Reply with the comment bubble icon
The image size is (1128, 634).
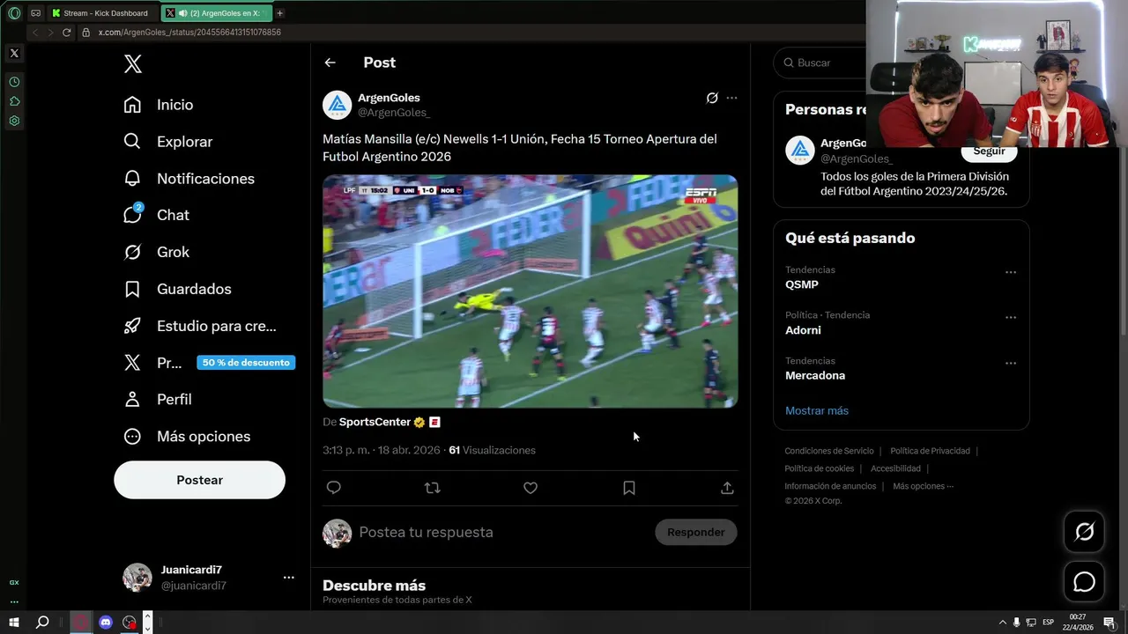point(333,488)
